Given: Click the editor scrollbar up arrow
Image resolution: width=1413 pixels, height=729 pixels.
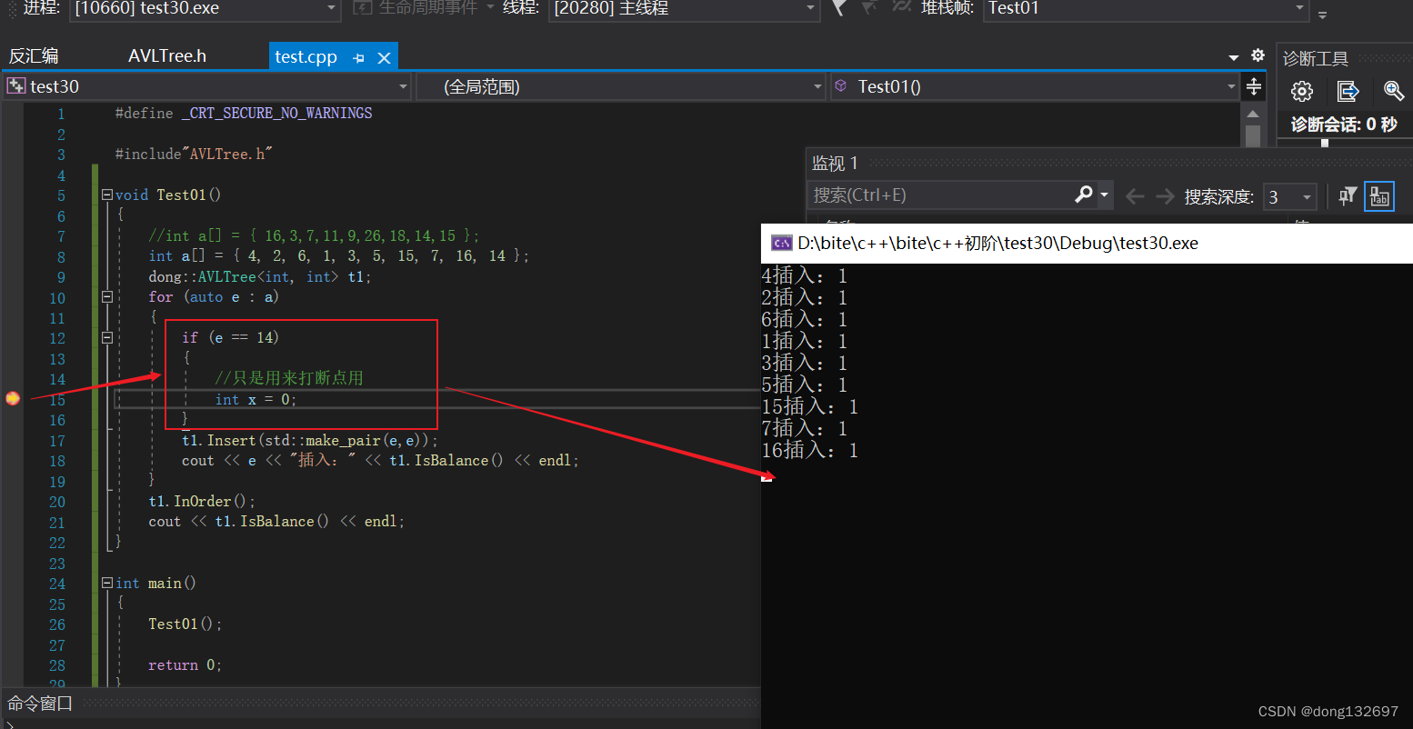Looking at the screenshot, I should (x=1253, y=115).
